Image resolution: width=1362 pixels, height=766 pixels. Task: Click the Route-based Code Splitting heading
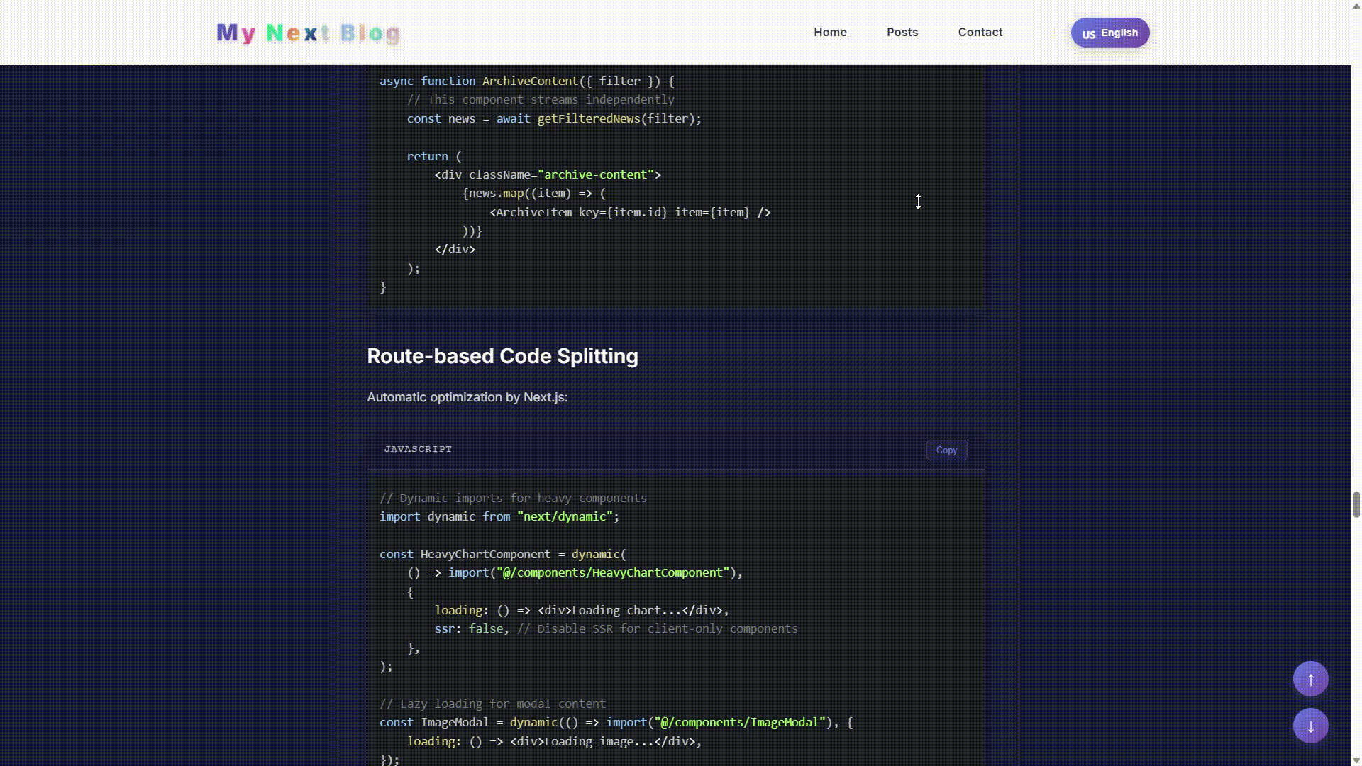click(502, 357)
